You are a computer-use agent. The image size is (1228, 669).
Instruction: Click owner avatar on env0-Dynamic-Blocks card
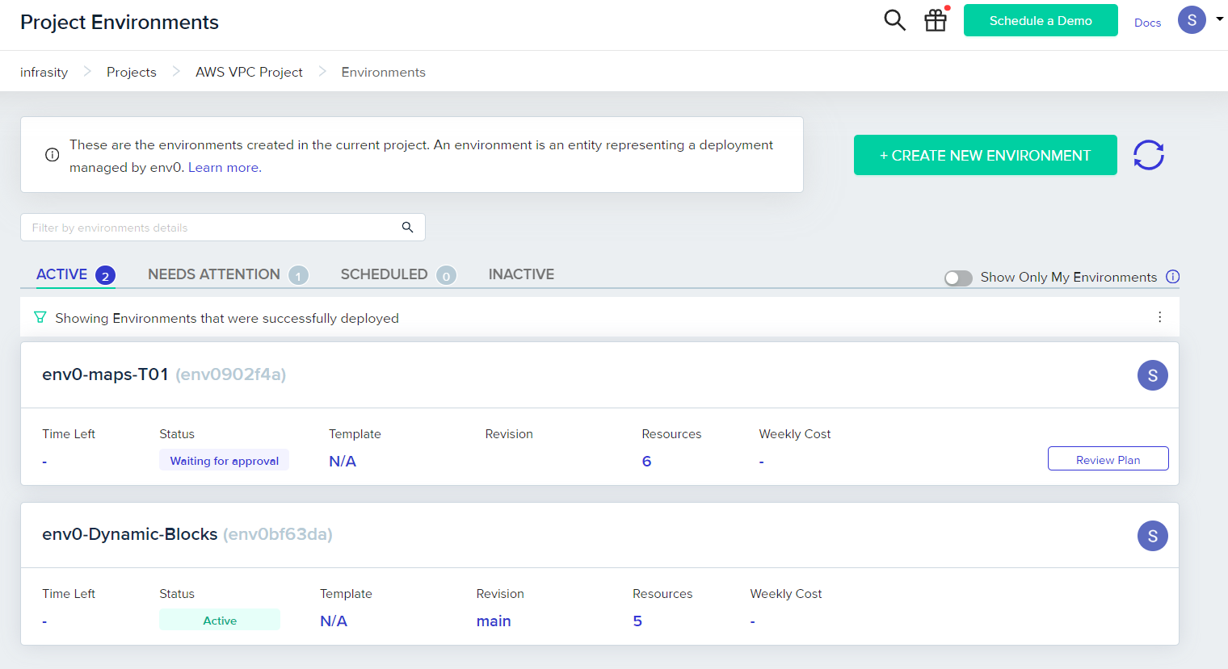[1152, 536]
